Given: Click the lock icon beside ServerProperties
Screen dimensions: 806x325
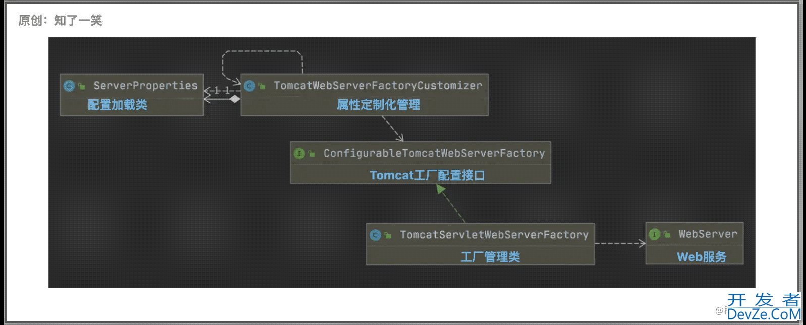Looking at the screenshot, I should 82,86.
